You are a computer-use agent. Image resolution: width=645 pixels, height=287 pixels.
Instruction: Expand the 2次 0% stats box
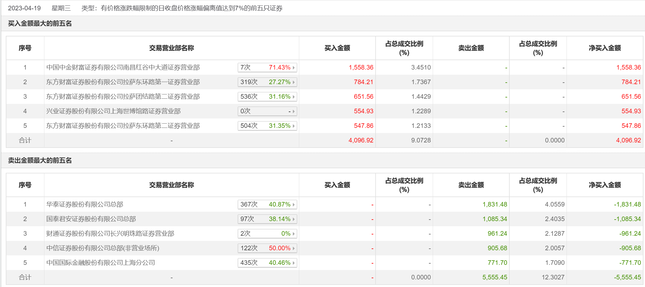[267, 234]
